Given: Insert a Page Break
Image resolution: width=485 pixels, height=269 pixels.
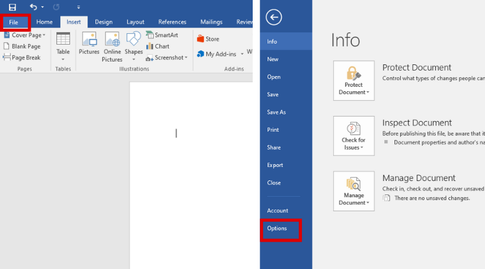Looking at the screenshot, I should tap(22, 57).
